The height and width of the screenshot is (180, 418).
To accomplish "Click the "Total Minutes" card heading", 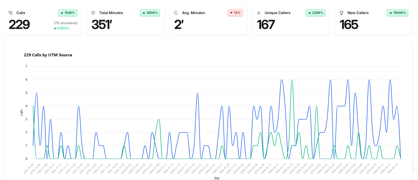I will point(111,13).
